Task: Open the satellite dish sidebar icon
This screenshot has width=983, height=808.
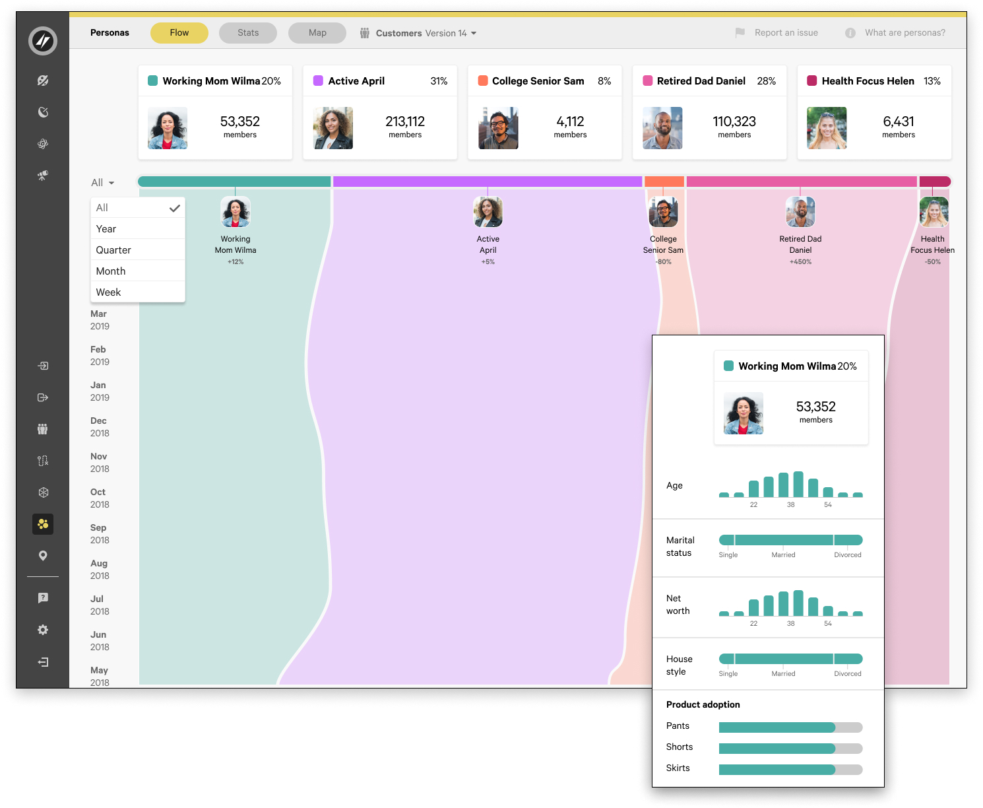Action: (x=43, y=112)
